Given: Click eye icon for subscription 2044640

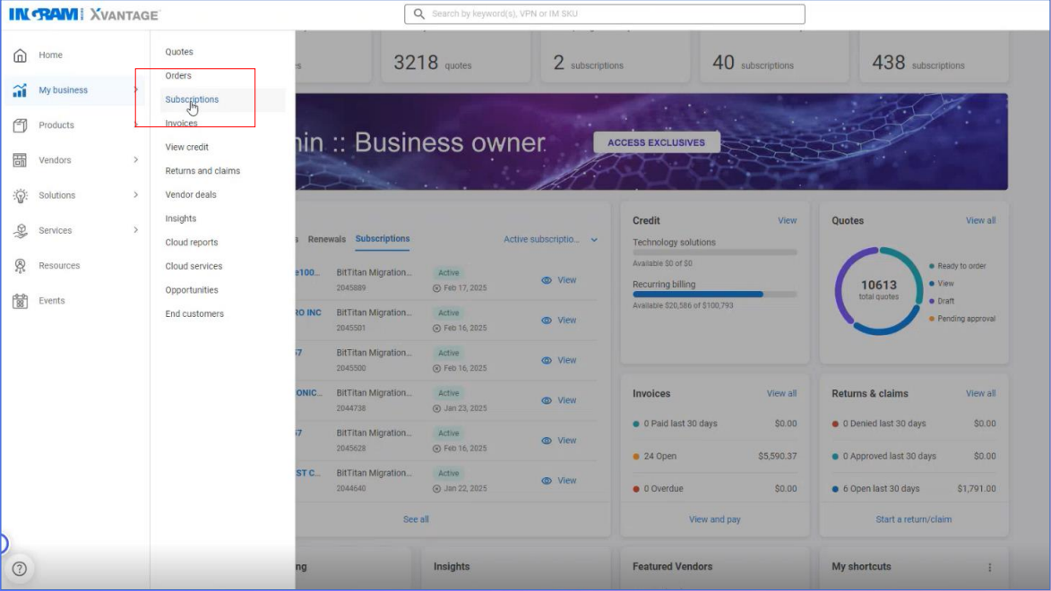Looking at the screenshot, I should (x=547, y=481).
